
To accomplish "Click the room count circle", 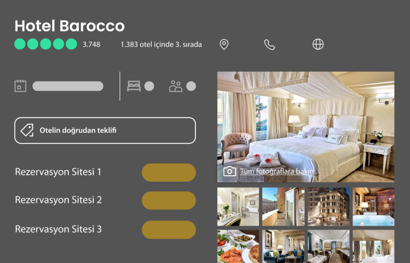I will [x=149, y=86].
